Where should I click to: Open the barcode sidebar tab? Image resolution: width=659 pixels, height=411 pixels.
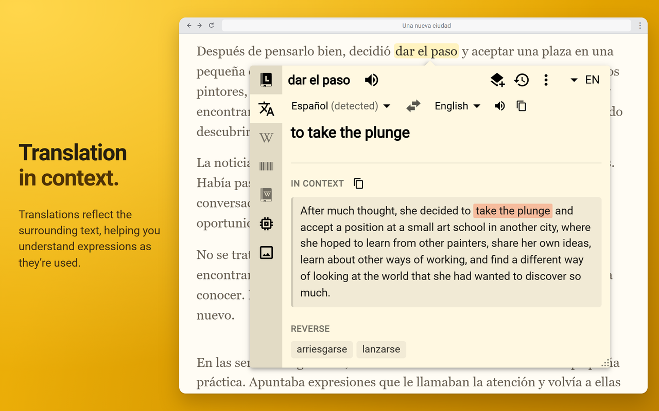coord(266,166)
